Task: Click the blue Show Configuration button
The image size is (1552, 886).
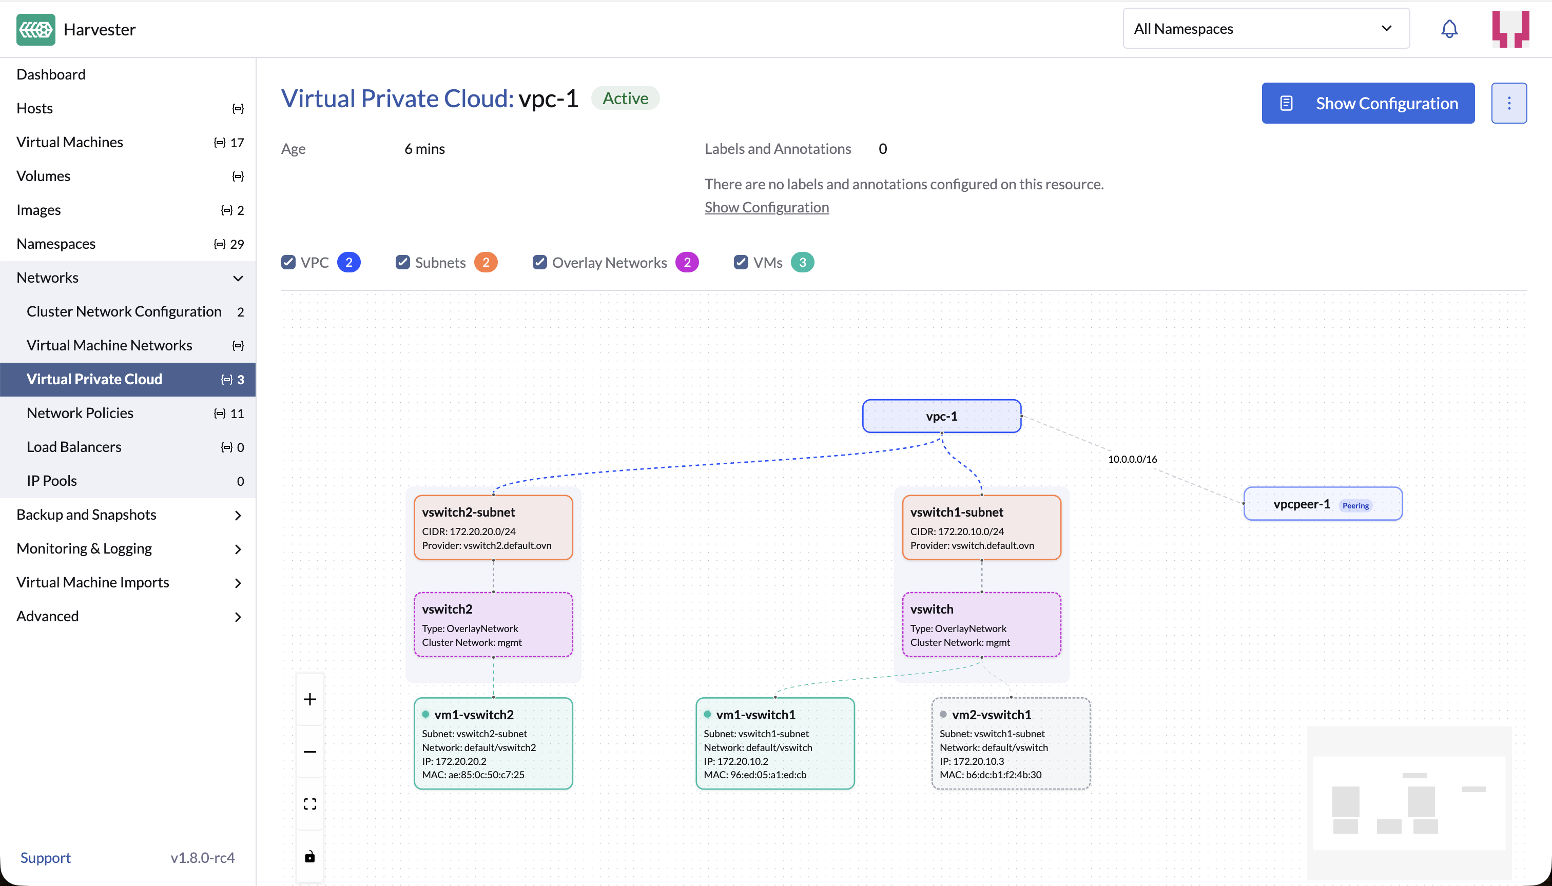Action: (1368, 103)
